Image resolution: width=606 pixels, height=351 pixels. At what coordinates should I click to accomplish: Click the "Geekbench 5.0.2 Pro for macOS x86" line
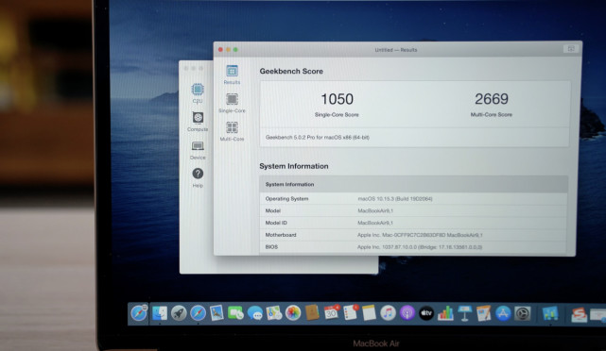(x=318, y=138)
